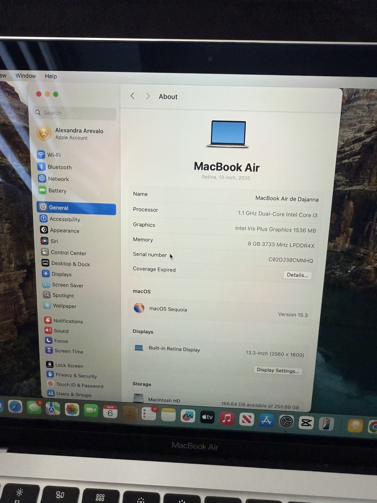Open Displays in sidebar
Screen dimensions: 377x503
pos(57,274)
